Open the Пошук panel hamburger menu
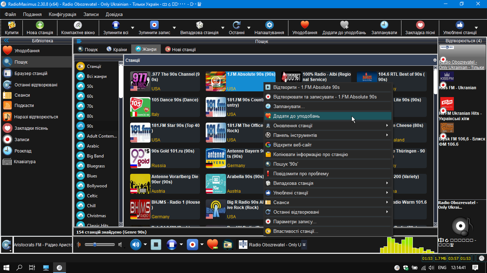The height and width of the screenshot is (273, 487). (79, 41)
